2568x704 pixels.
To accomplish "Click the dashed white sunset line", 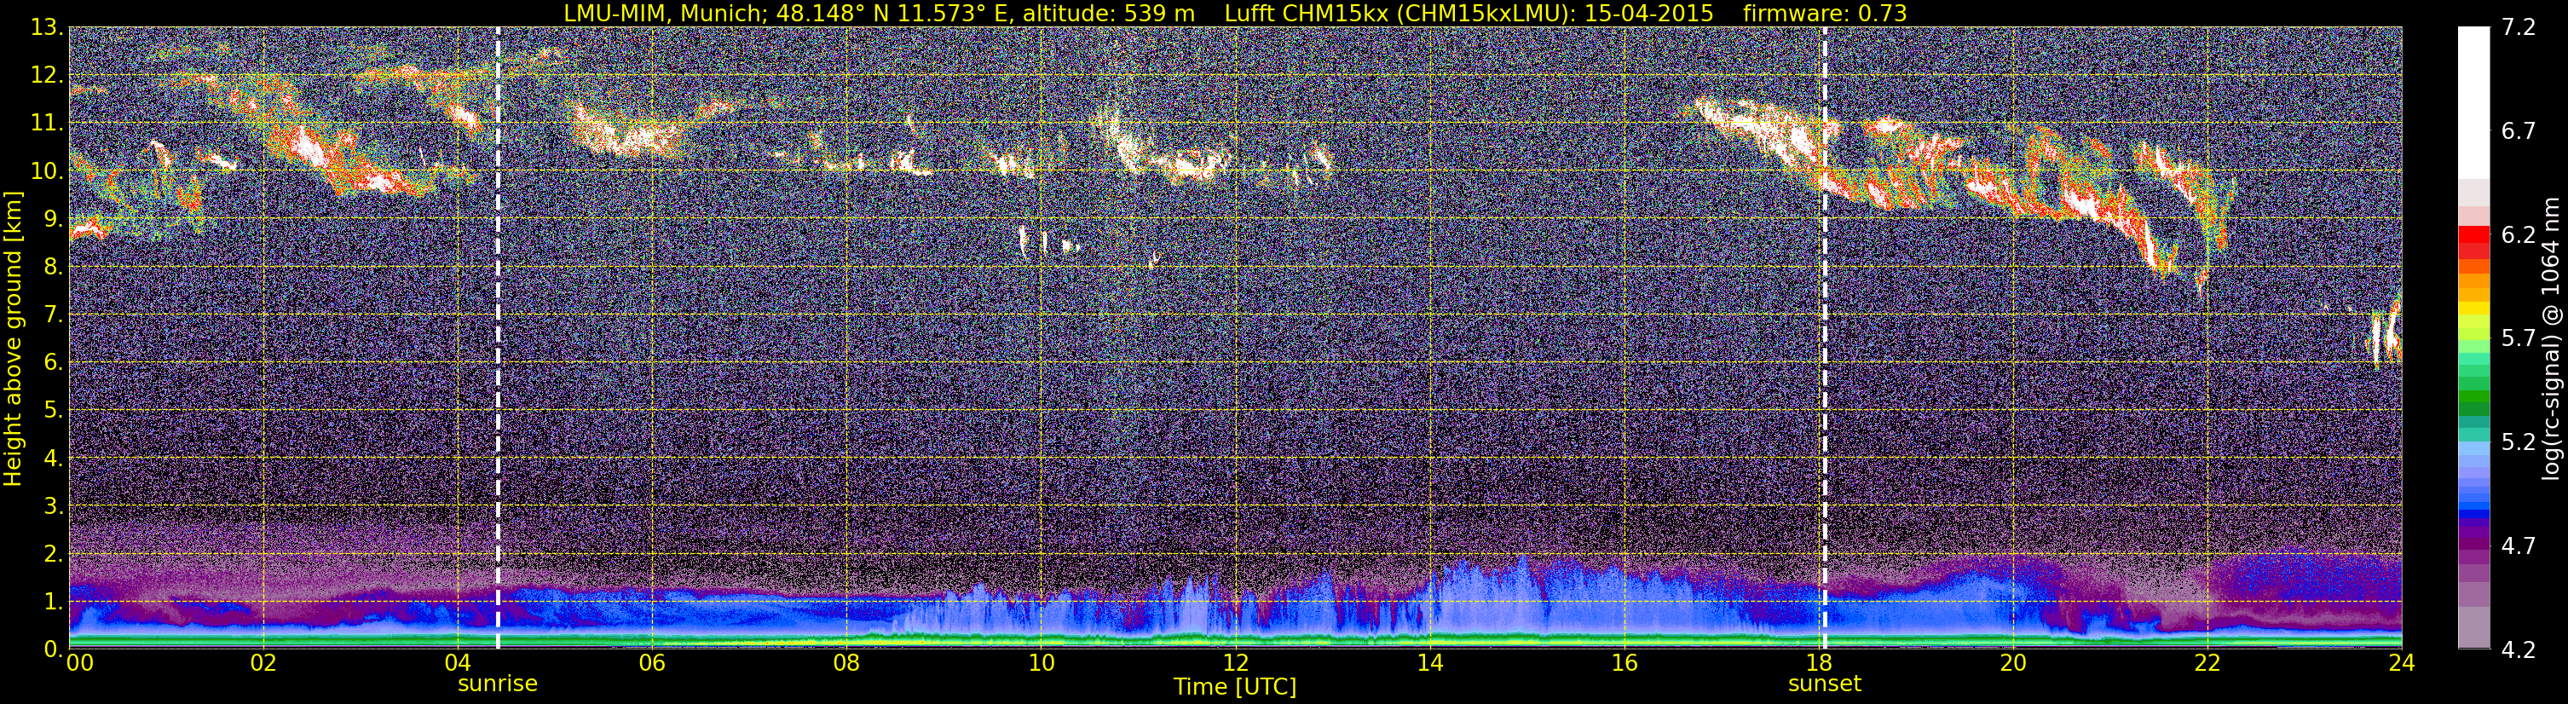I will (x=1824, y=339).
